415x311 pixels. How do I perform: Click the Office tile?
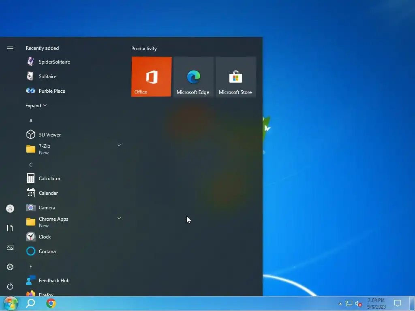click(152, 77)
